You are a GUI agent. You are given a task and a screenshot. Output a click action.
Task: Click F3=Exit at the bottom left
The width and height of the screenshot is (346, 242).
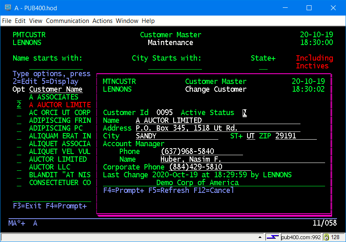click(27, 206)
